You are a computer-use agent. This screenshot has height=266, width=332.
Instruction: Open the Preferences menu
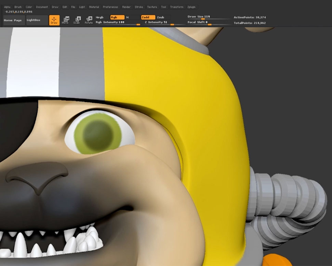[x=110, y=7]
